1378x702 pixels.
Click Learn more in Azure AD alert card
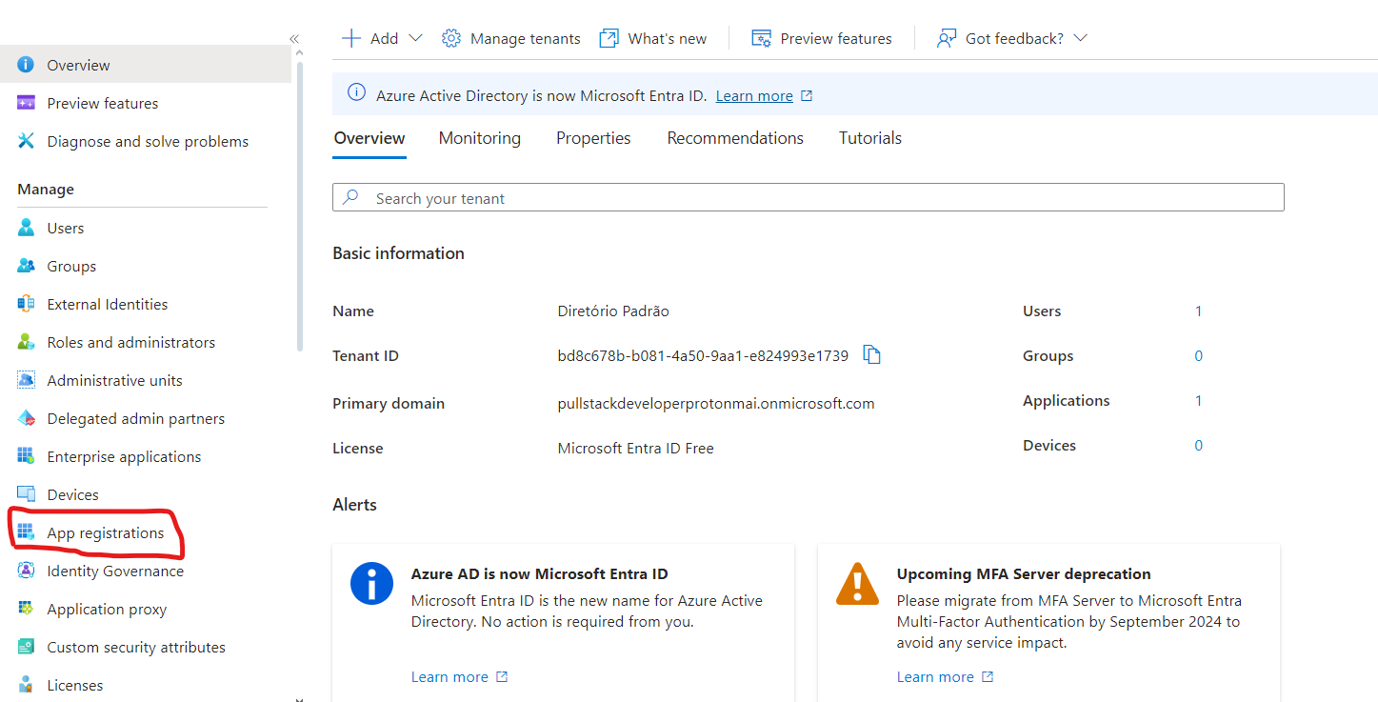[449, 676]
